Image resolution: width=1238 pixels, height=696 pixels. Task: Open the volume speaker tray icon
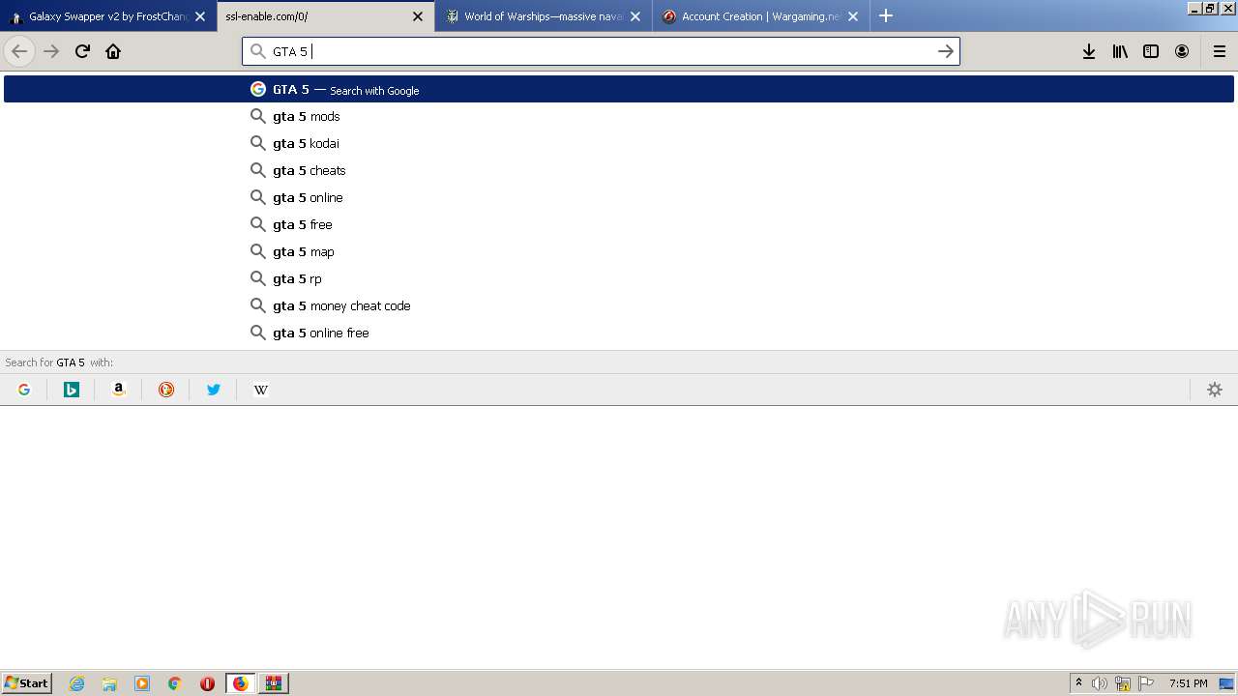point(1100,683)
